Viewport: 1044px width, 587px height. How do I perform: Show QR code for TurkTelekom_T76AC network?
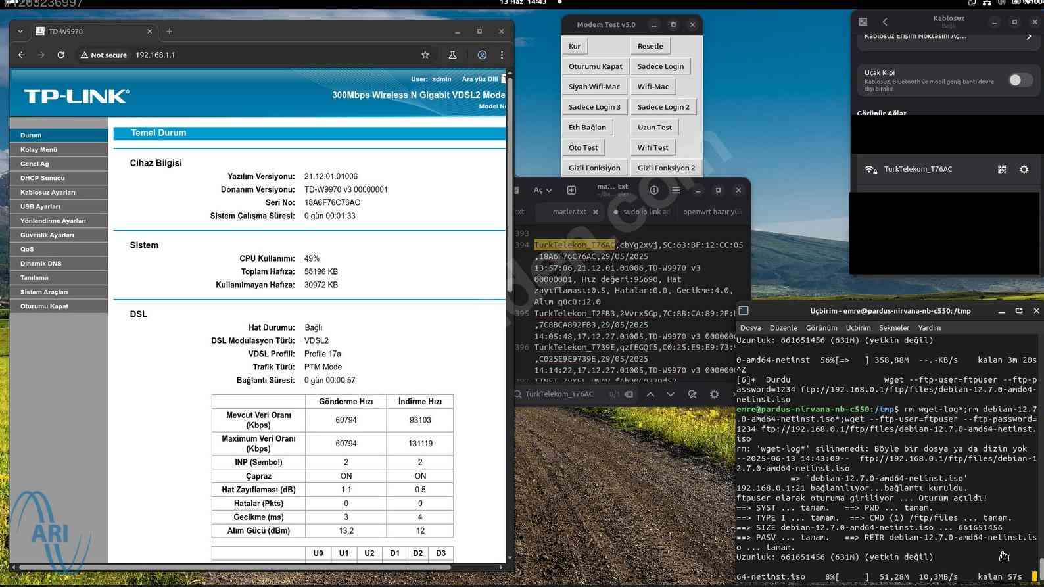(1002, 170)
